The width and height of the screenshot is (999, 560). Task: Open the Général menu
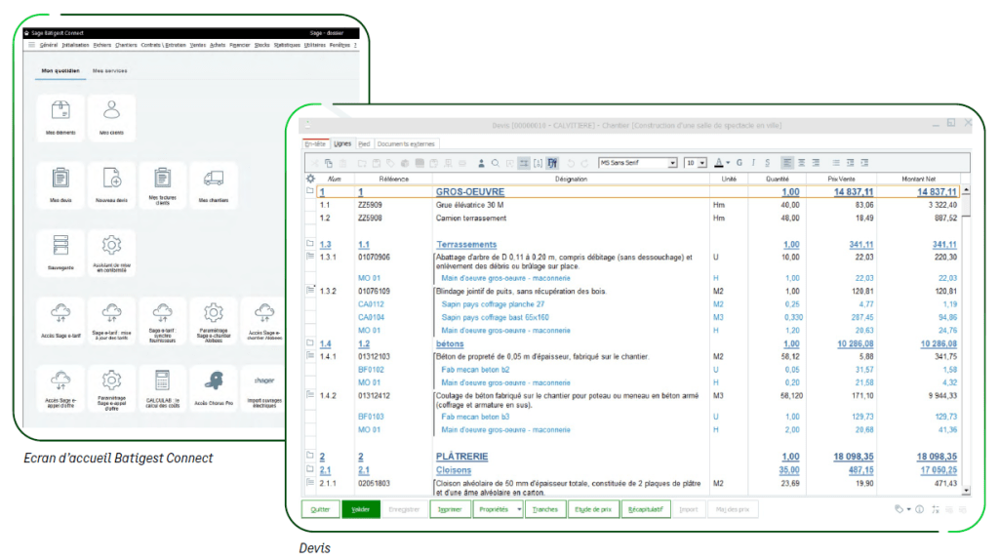[49, 45]
